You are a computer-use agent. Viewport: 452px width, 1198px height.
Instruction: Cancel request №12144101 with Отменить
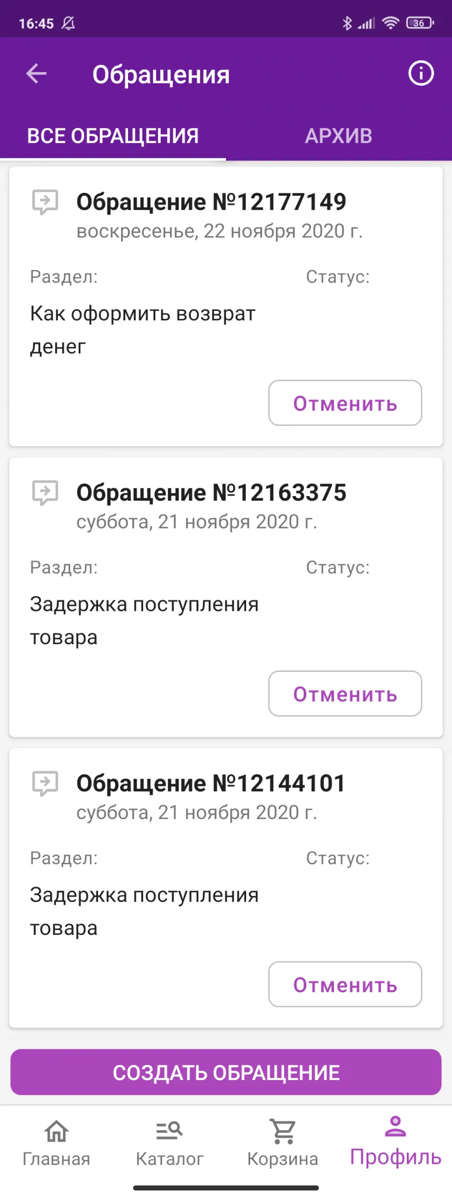(345, 985)
